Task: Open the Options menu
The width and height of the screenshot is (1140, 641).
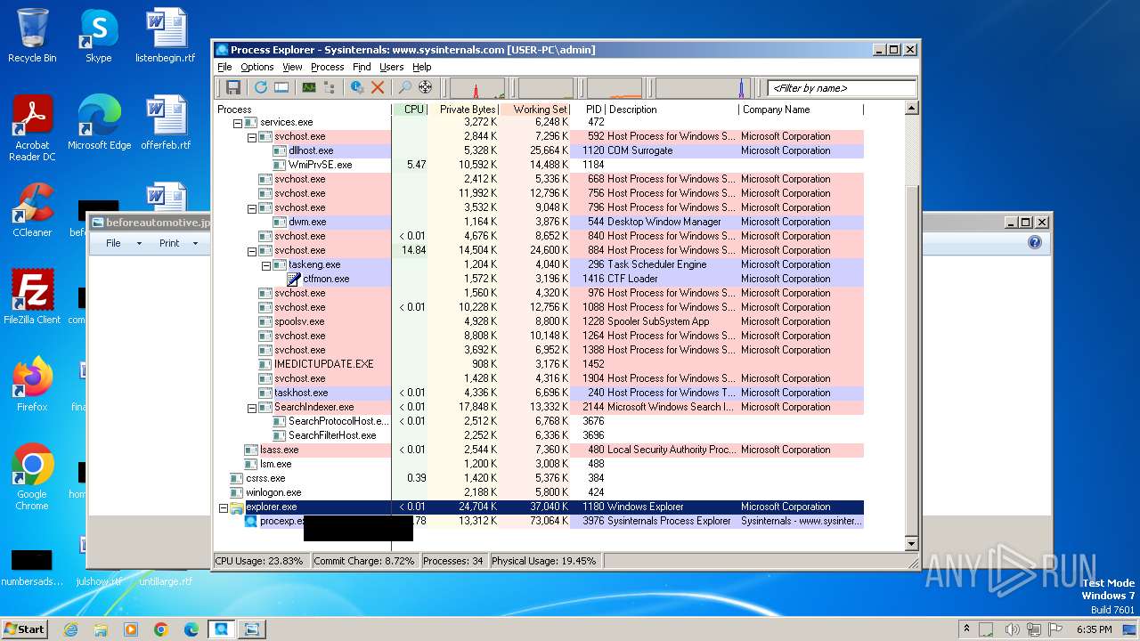Action: click(x=257, y=67)
